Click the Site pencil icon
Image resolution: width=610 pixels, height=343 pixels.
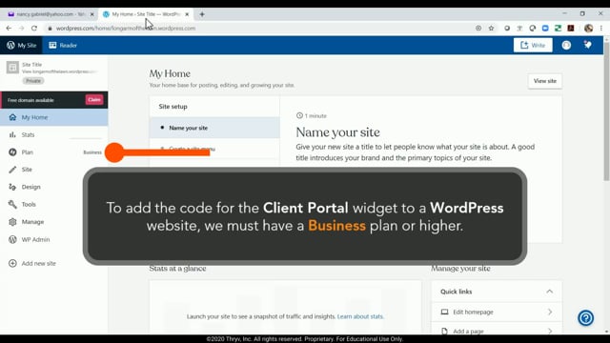coord(12,170)
